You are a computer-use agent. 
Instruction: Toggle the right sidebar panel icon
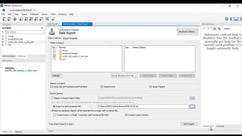click(x=240, y=19)
